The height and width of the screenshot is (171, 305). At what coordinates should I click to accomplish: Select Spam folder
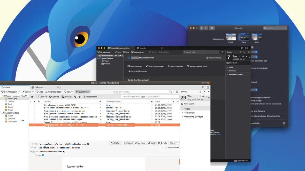(x=10, y=107)
